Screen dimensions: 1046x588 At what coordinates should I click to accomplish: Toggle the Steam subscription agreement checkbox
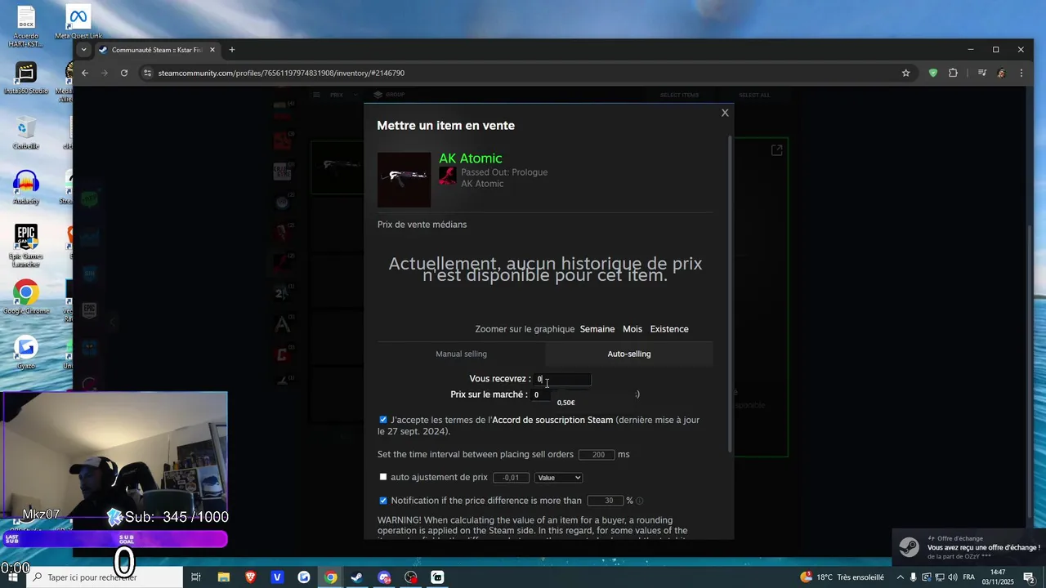(x=383, y=420)
